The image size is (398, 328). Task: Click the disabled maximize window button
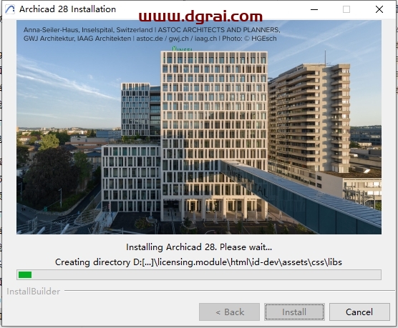point(346,9)
